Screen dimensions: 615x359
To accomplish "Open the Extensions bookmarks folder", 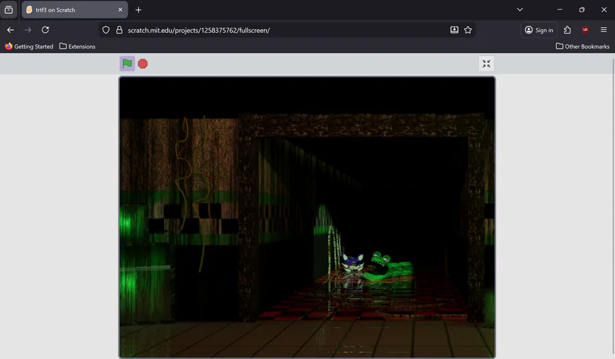I will click(77, 46).
